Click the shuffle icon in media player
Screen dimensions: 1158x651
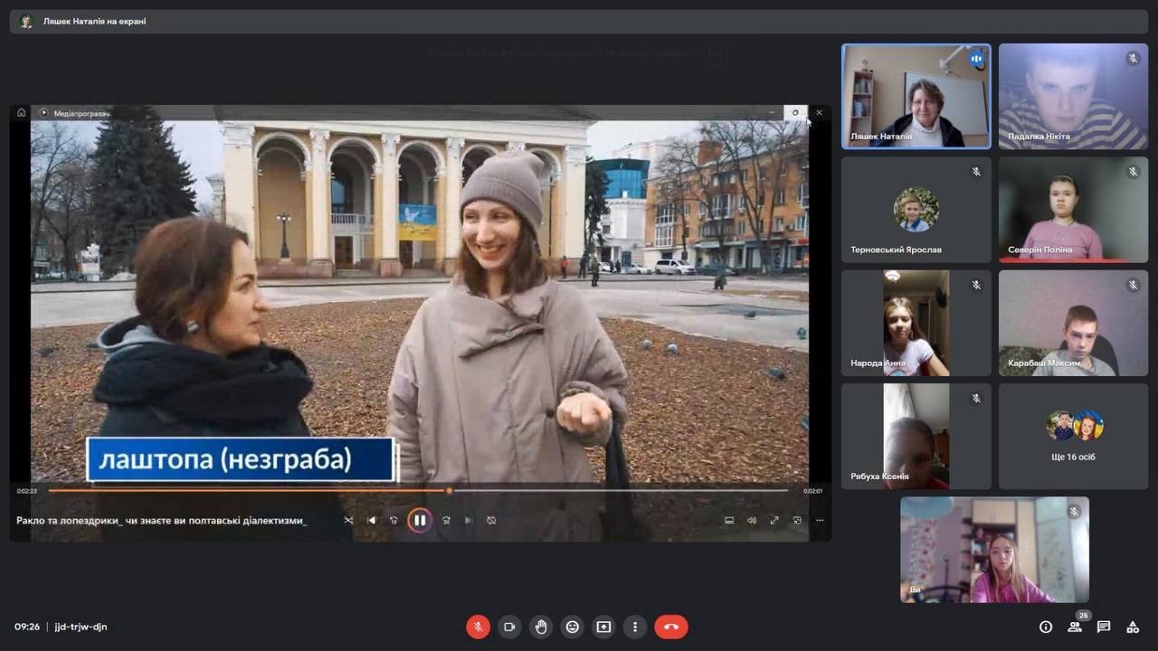pyautogui.click(x=349, y=520)
